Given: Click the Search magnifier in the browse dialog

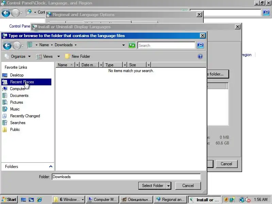Looking at the screenshot, I should coord(200,45).
